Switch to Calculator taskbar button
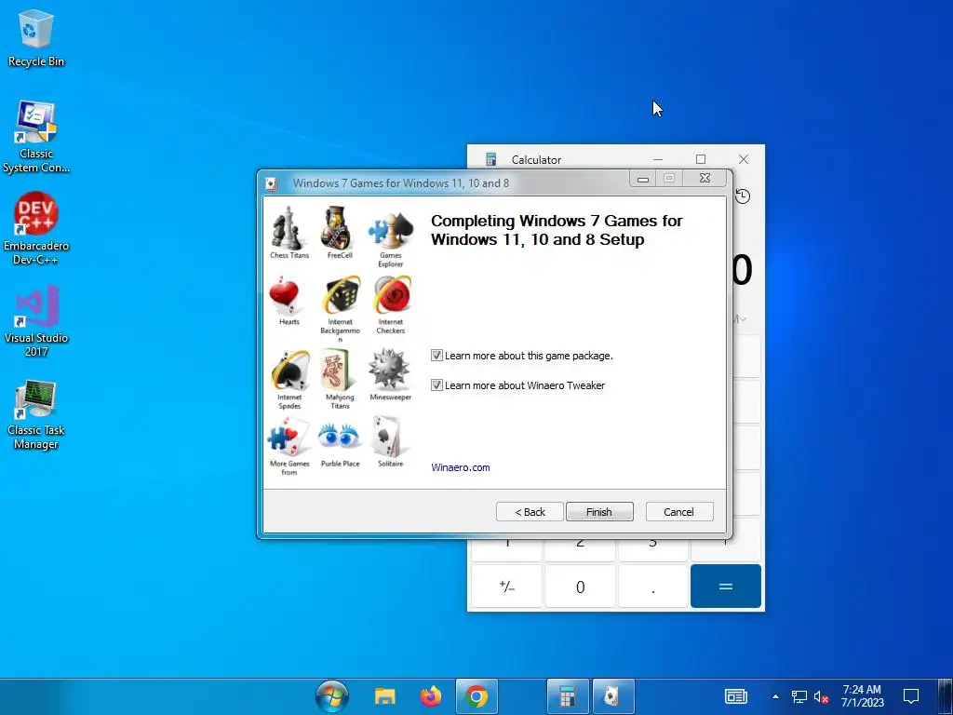This screenshot has height=715, width=953. (568, 696)
